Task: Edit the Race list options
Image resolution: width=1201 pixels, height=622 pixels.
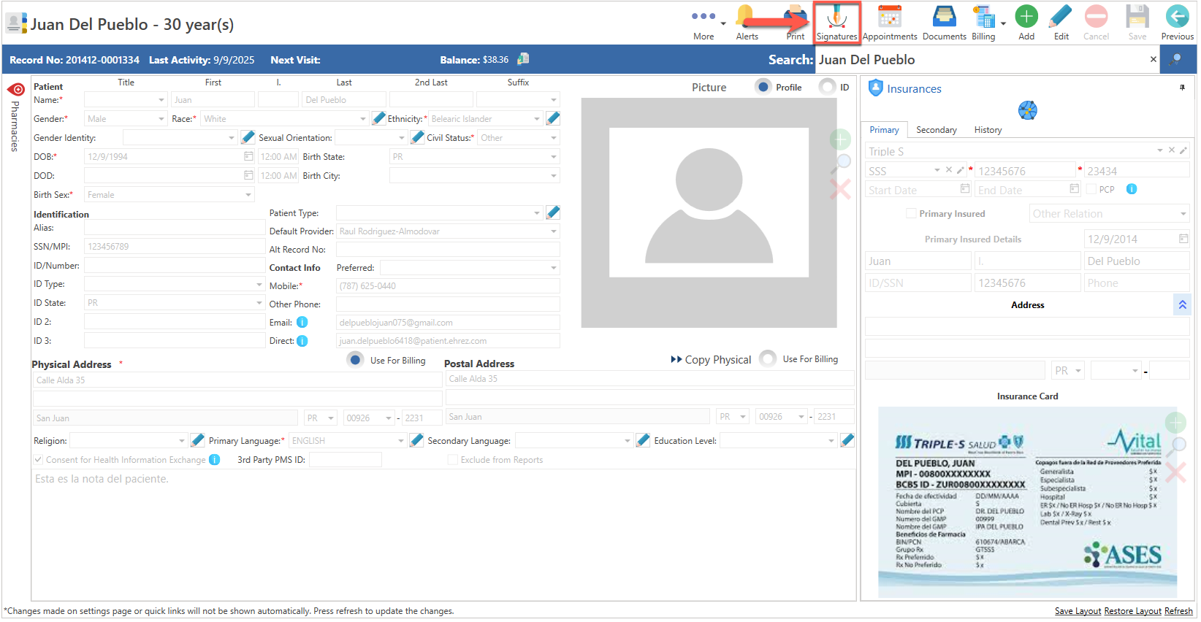Action: 378,118
